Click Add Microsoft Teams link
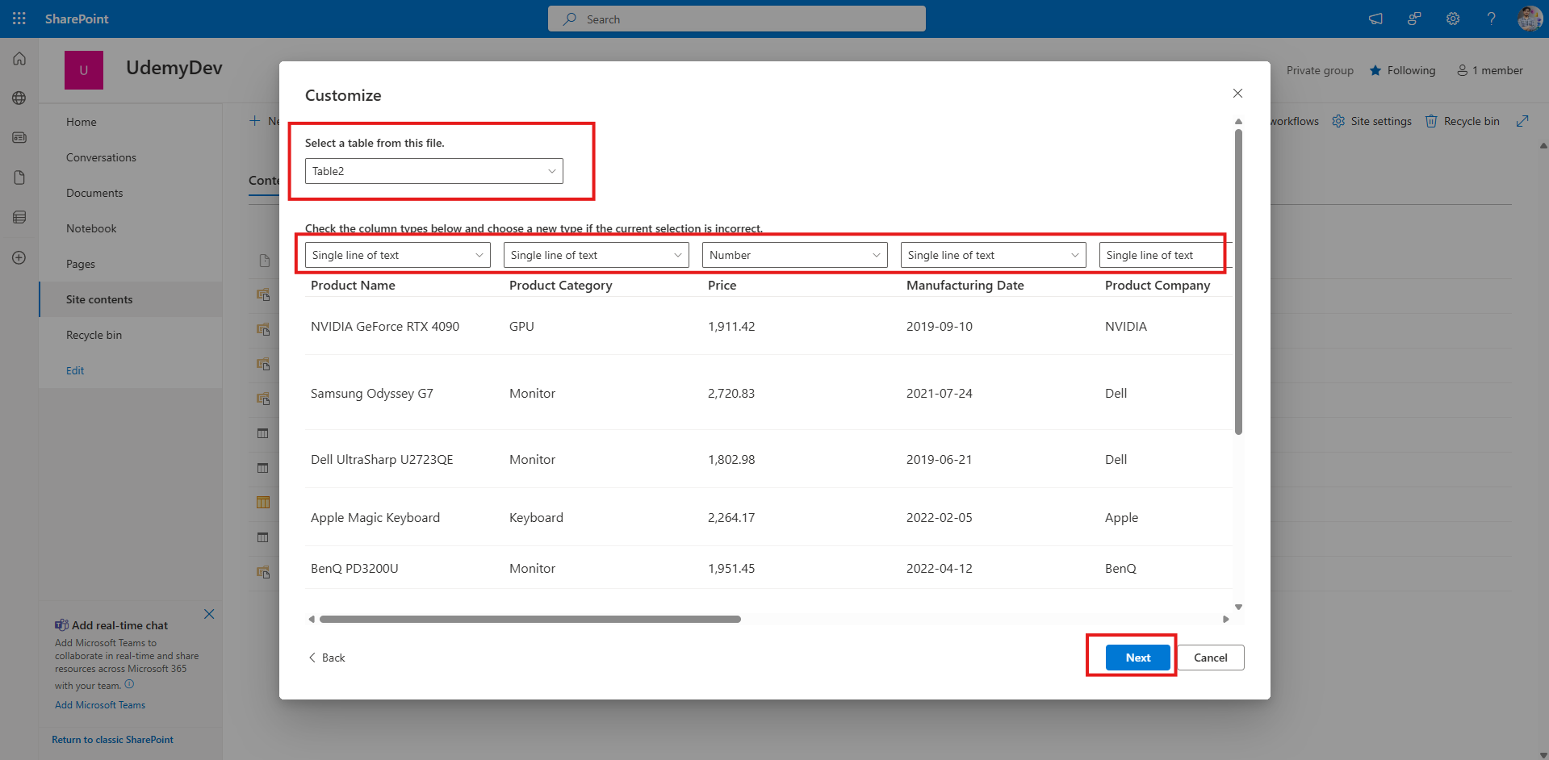The image size is (1549, 760). point(100,705)
